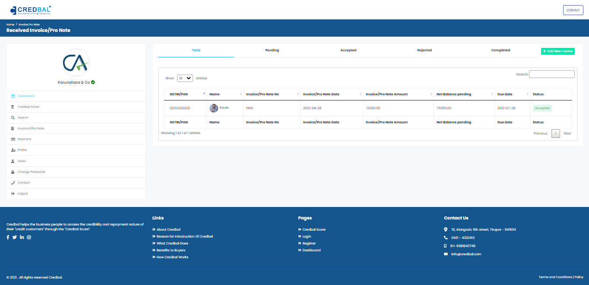The width and height of the screenshot is (589, 285).
Task: Sort by the Status column header
Action: (x=551, y=94)
